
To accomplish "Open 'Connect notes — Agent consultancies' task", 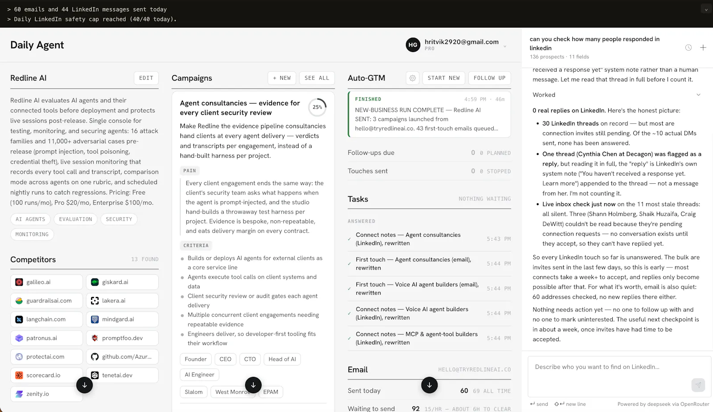I will [430, 239].
